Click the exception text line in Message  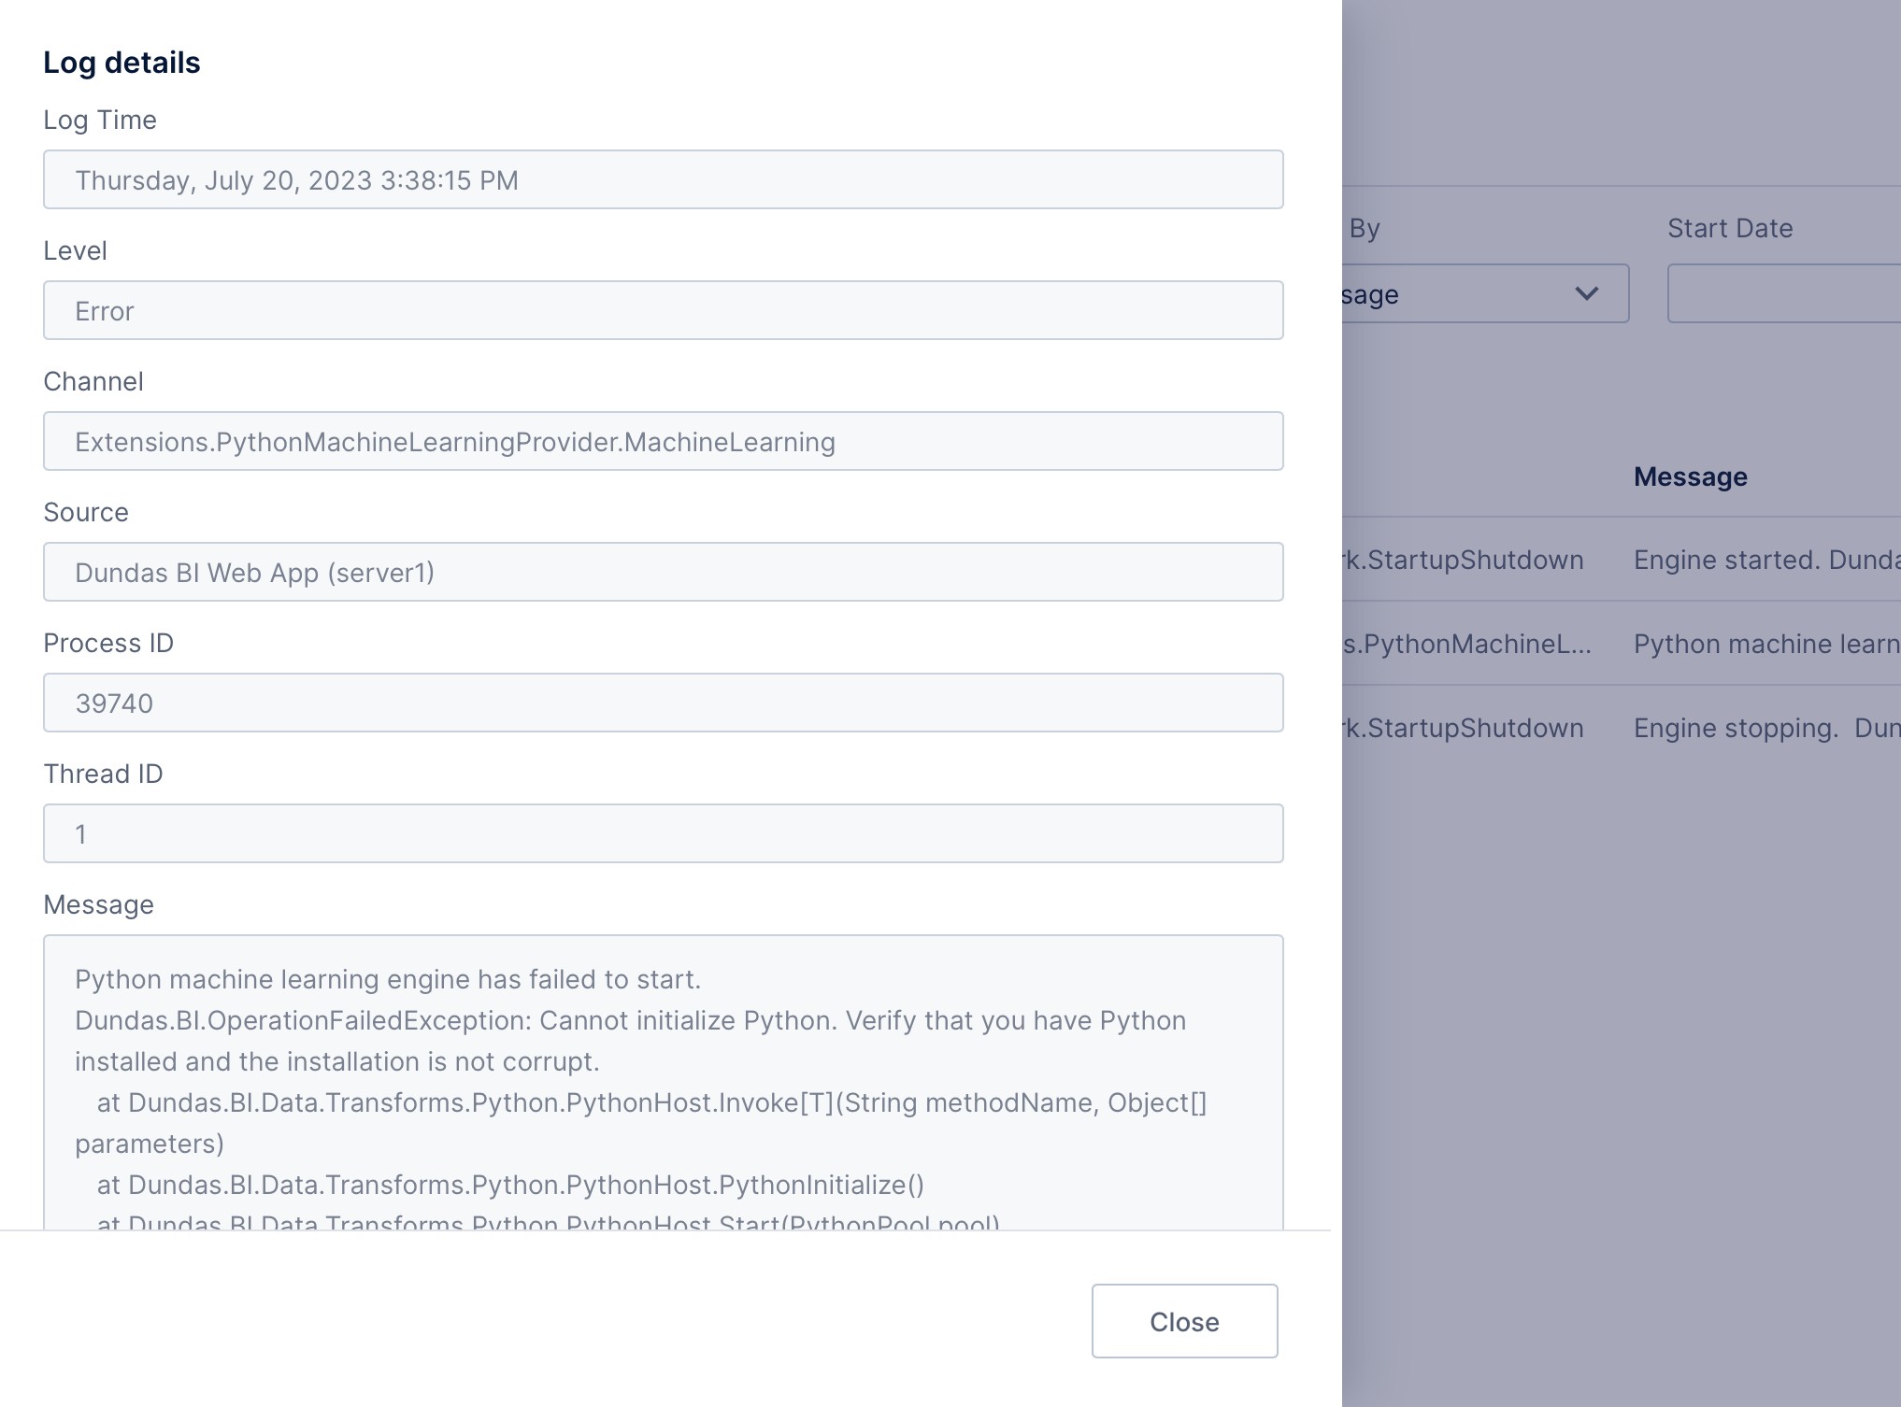coord(630,1021)
